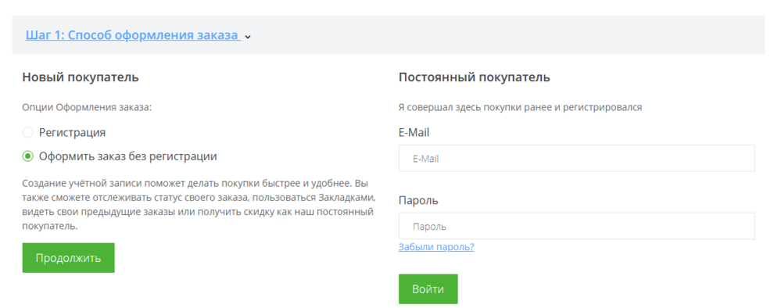Click the "E-Mail" field label
This screenshot has height=308, width=774.
tap(414, 132)
